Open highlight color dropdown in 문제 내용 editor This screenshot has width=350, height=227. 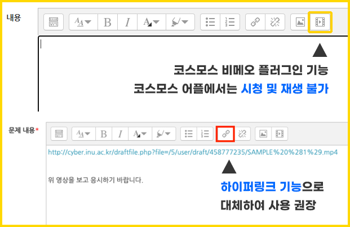click(x=164, y=134)
